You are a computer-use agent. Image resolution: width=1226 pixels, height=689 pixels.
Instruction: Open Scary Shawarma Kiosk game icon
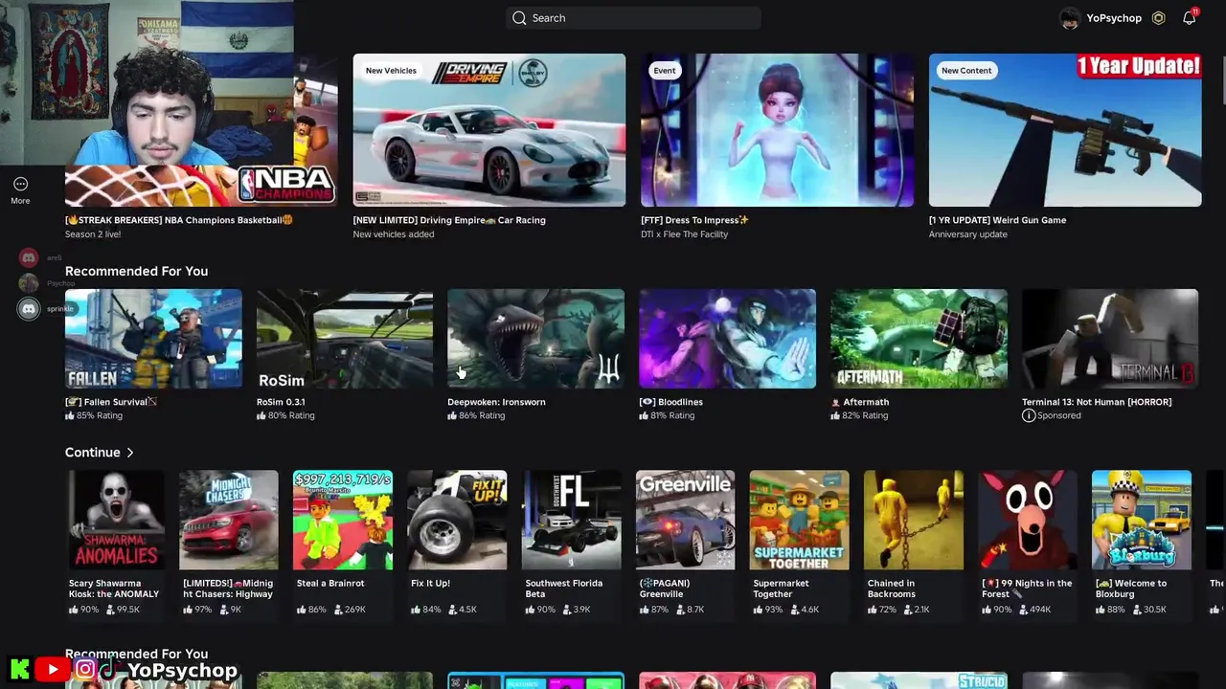pos(115,520)
